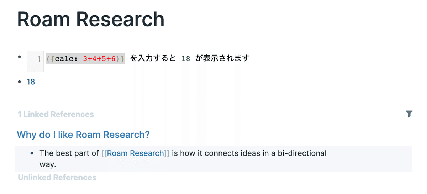Click the text "が表示されます"
The height and width of the screenshot is (194, 427).
tap(222, 58)
